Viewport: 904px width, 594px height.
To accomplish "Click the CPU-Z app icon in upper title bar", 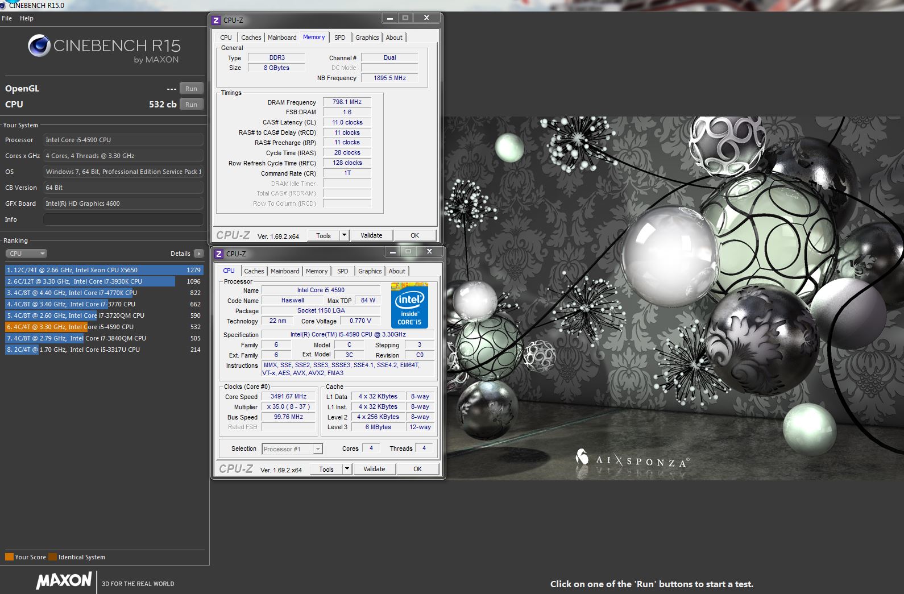I will [216, 20].
